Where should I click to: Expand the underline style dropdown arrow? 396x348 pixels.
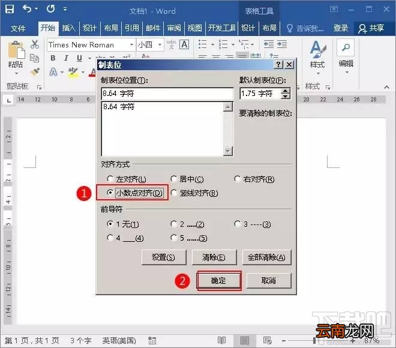(89, 58)
